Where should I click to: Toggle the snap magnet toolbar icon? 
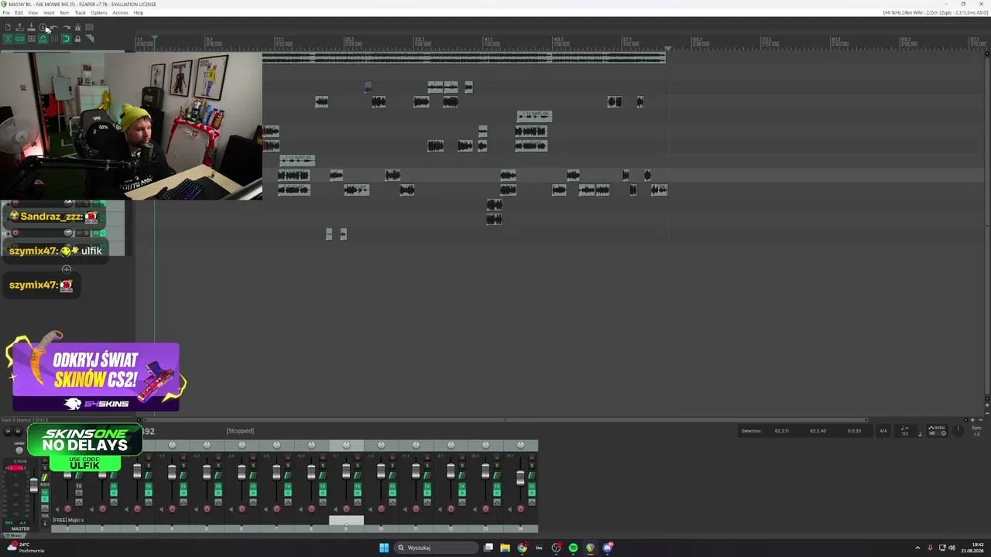66,39
